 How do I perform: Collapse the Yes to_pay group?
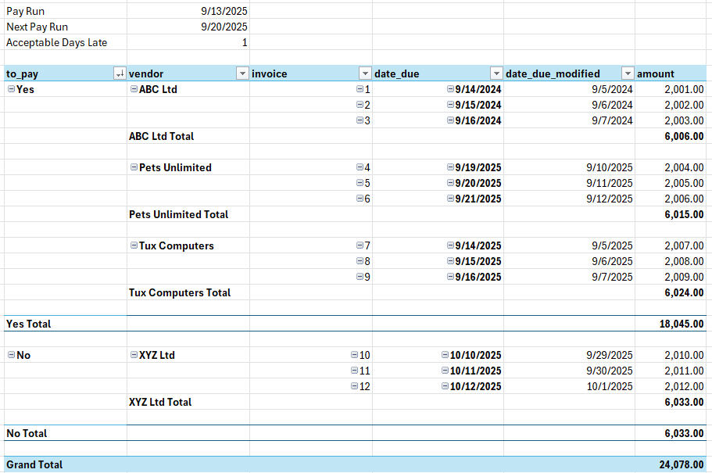click(x=11, y=89)
